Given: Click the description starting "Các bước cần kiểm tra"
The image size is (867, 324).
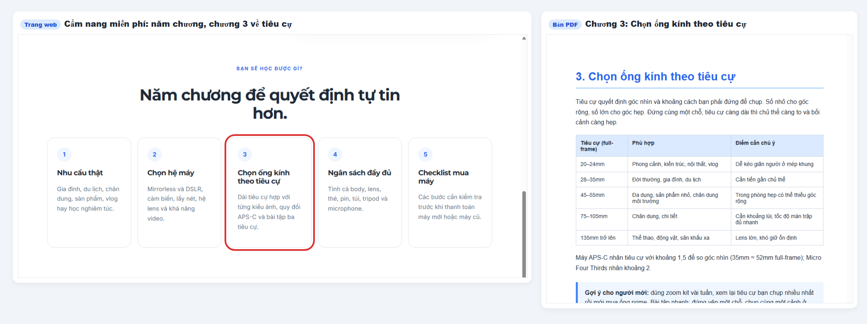Looking at the screenshot, I should click(x=450, y=207).
